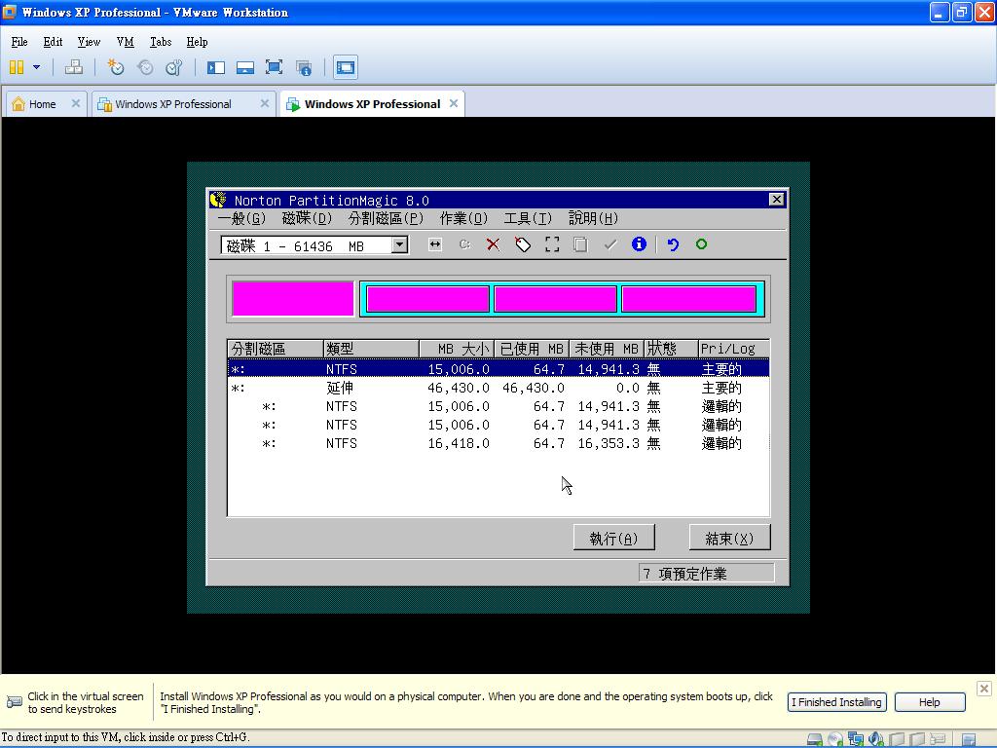Open the VMware View menu
Screen dimensions: 997x748
coord(89,42)
